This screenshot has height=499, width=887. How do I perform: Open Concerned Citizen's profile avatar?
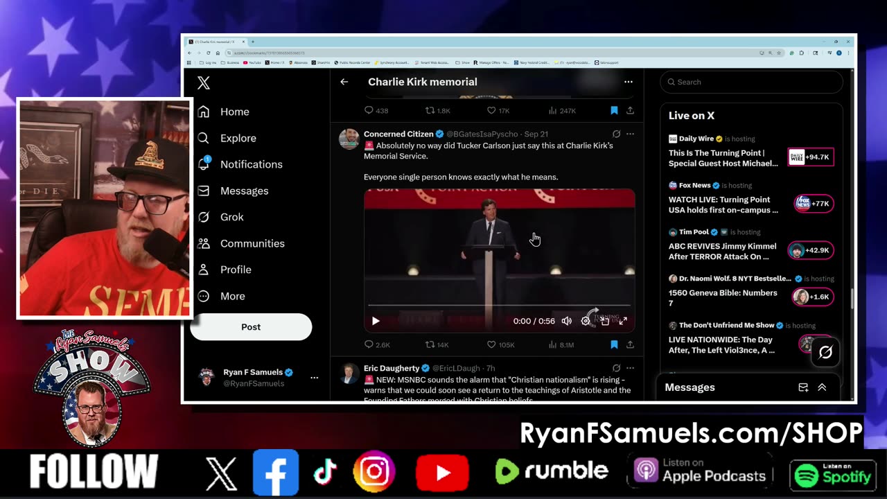(x=349, y=139)
